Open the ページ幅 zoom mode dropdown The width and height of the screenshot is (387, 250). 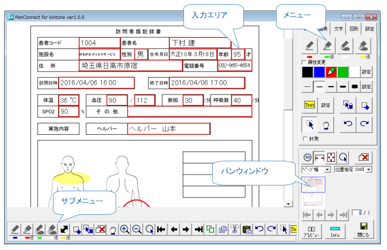pyautogui.click(x=327, y=170)
